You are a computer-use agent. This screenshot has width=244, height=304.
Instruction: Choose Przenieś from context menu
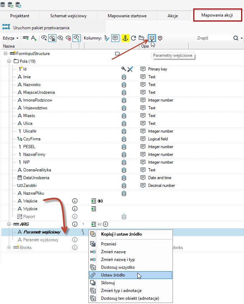[131, 244]
